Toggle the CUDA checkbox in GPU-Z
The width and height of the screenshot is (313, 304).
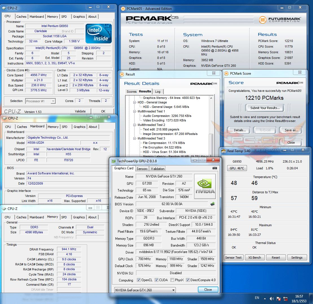(x=156, y=280)
